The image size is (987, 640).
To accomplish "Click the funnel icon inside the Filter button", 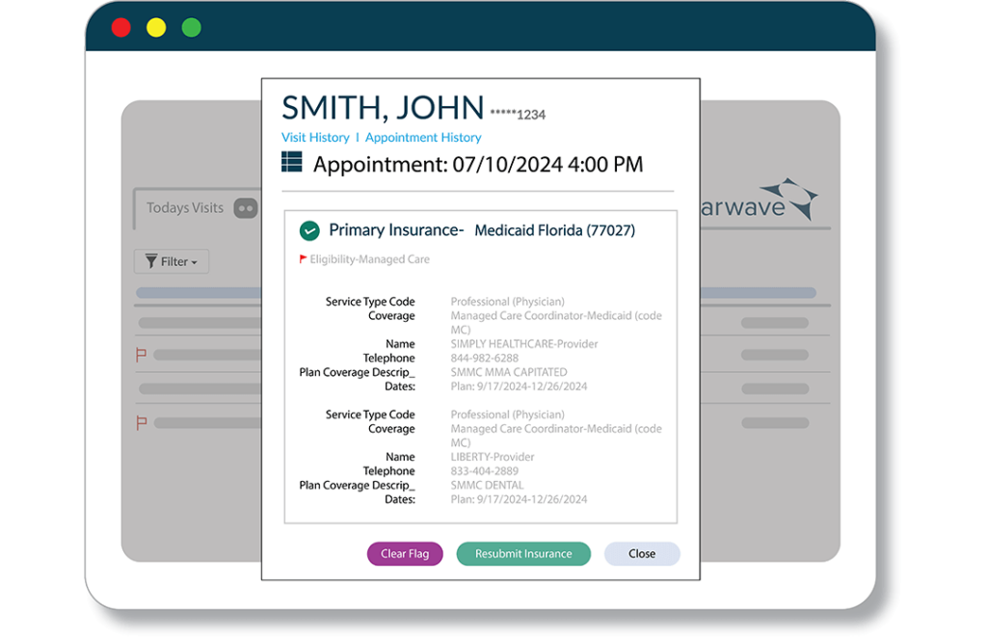I will pos(152,261).
